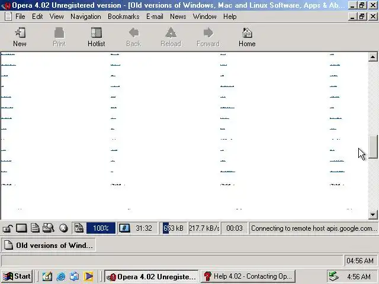Viewport: 379px width, 284px height.
Task: Open the Navigation menu
Action: pyautogui.click(x=86, y=17)
